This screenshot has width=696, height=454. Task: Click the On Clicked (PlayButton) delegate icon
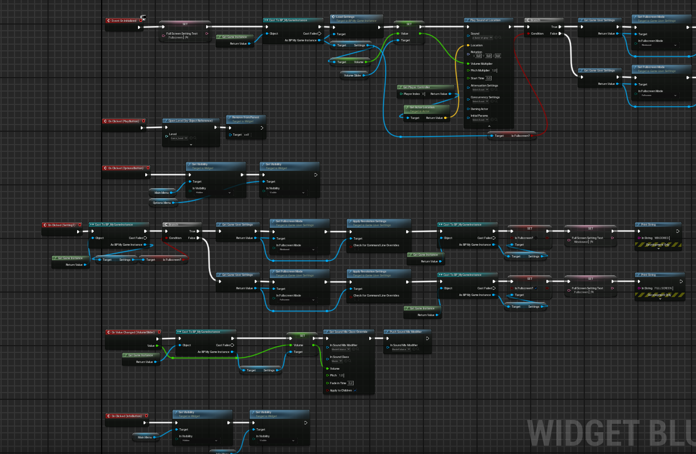click(144, 121)
